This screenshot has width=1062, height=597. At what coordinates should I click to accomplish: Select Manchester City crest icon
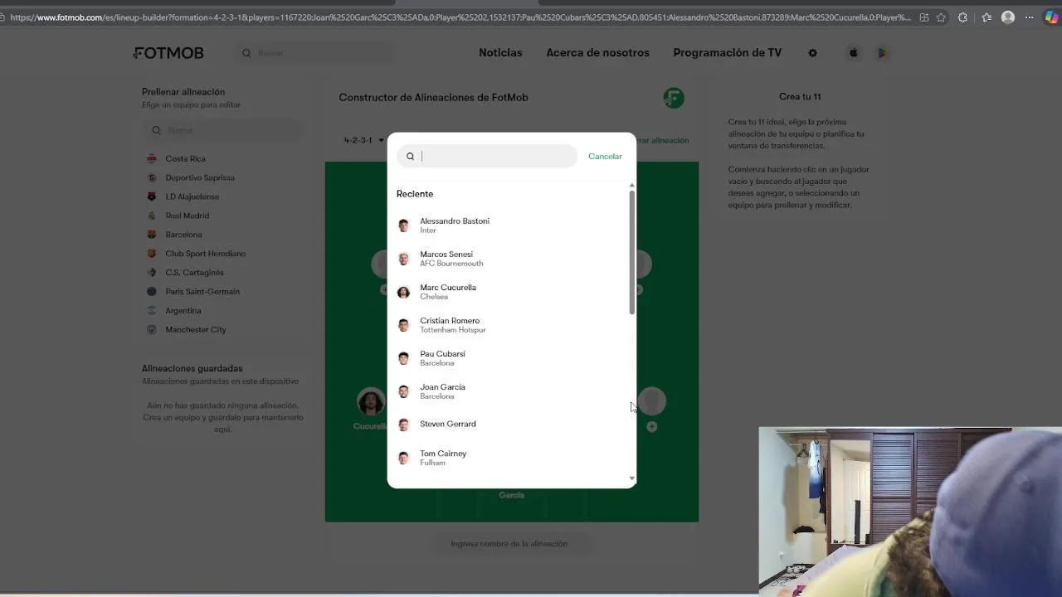pos(152,330)
